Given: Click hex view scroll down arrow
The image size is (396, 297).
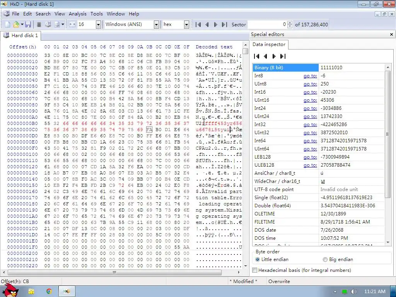Looking at the screenshot, I should [x=246, y=266].
